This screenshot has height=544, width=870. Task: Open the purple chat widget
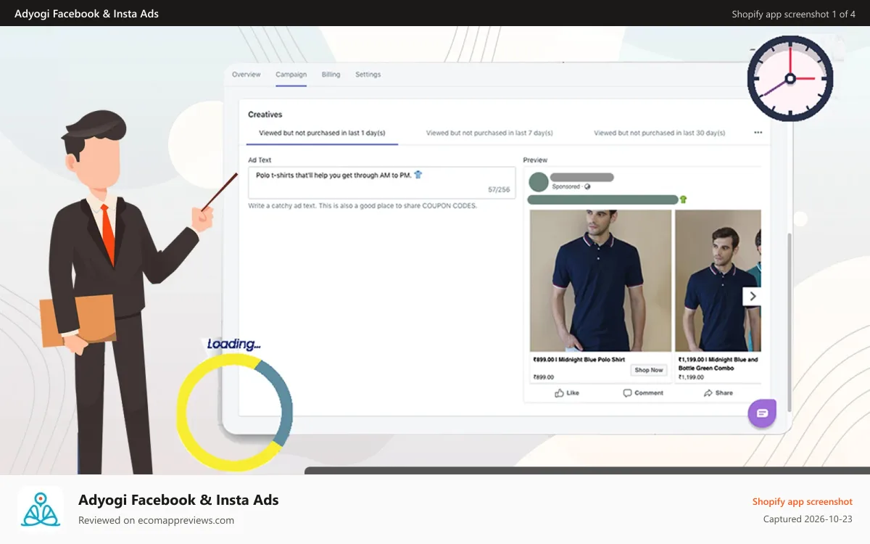coord(762,413)
